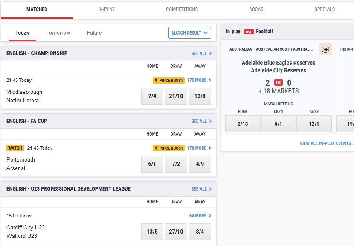Open the Competitions tab
This screenshot has width=354, height=246.
click(182, 9)
